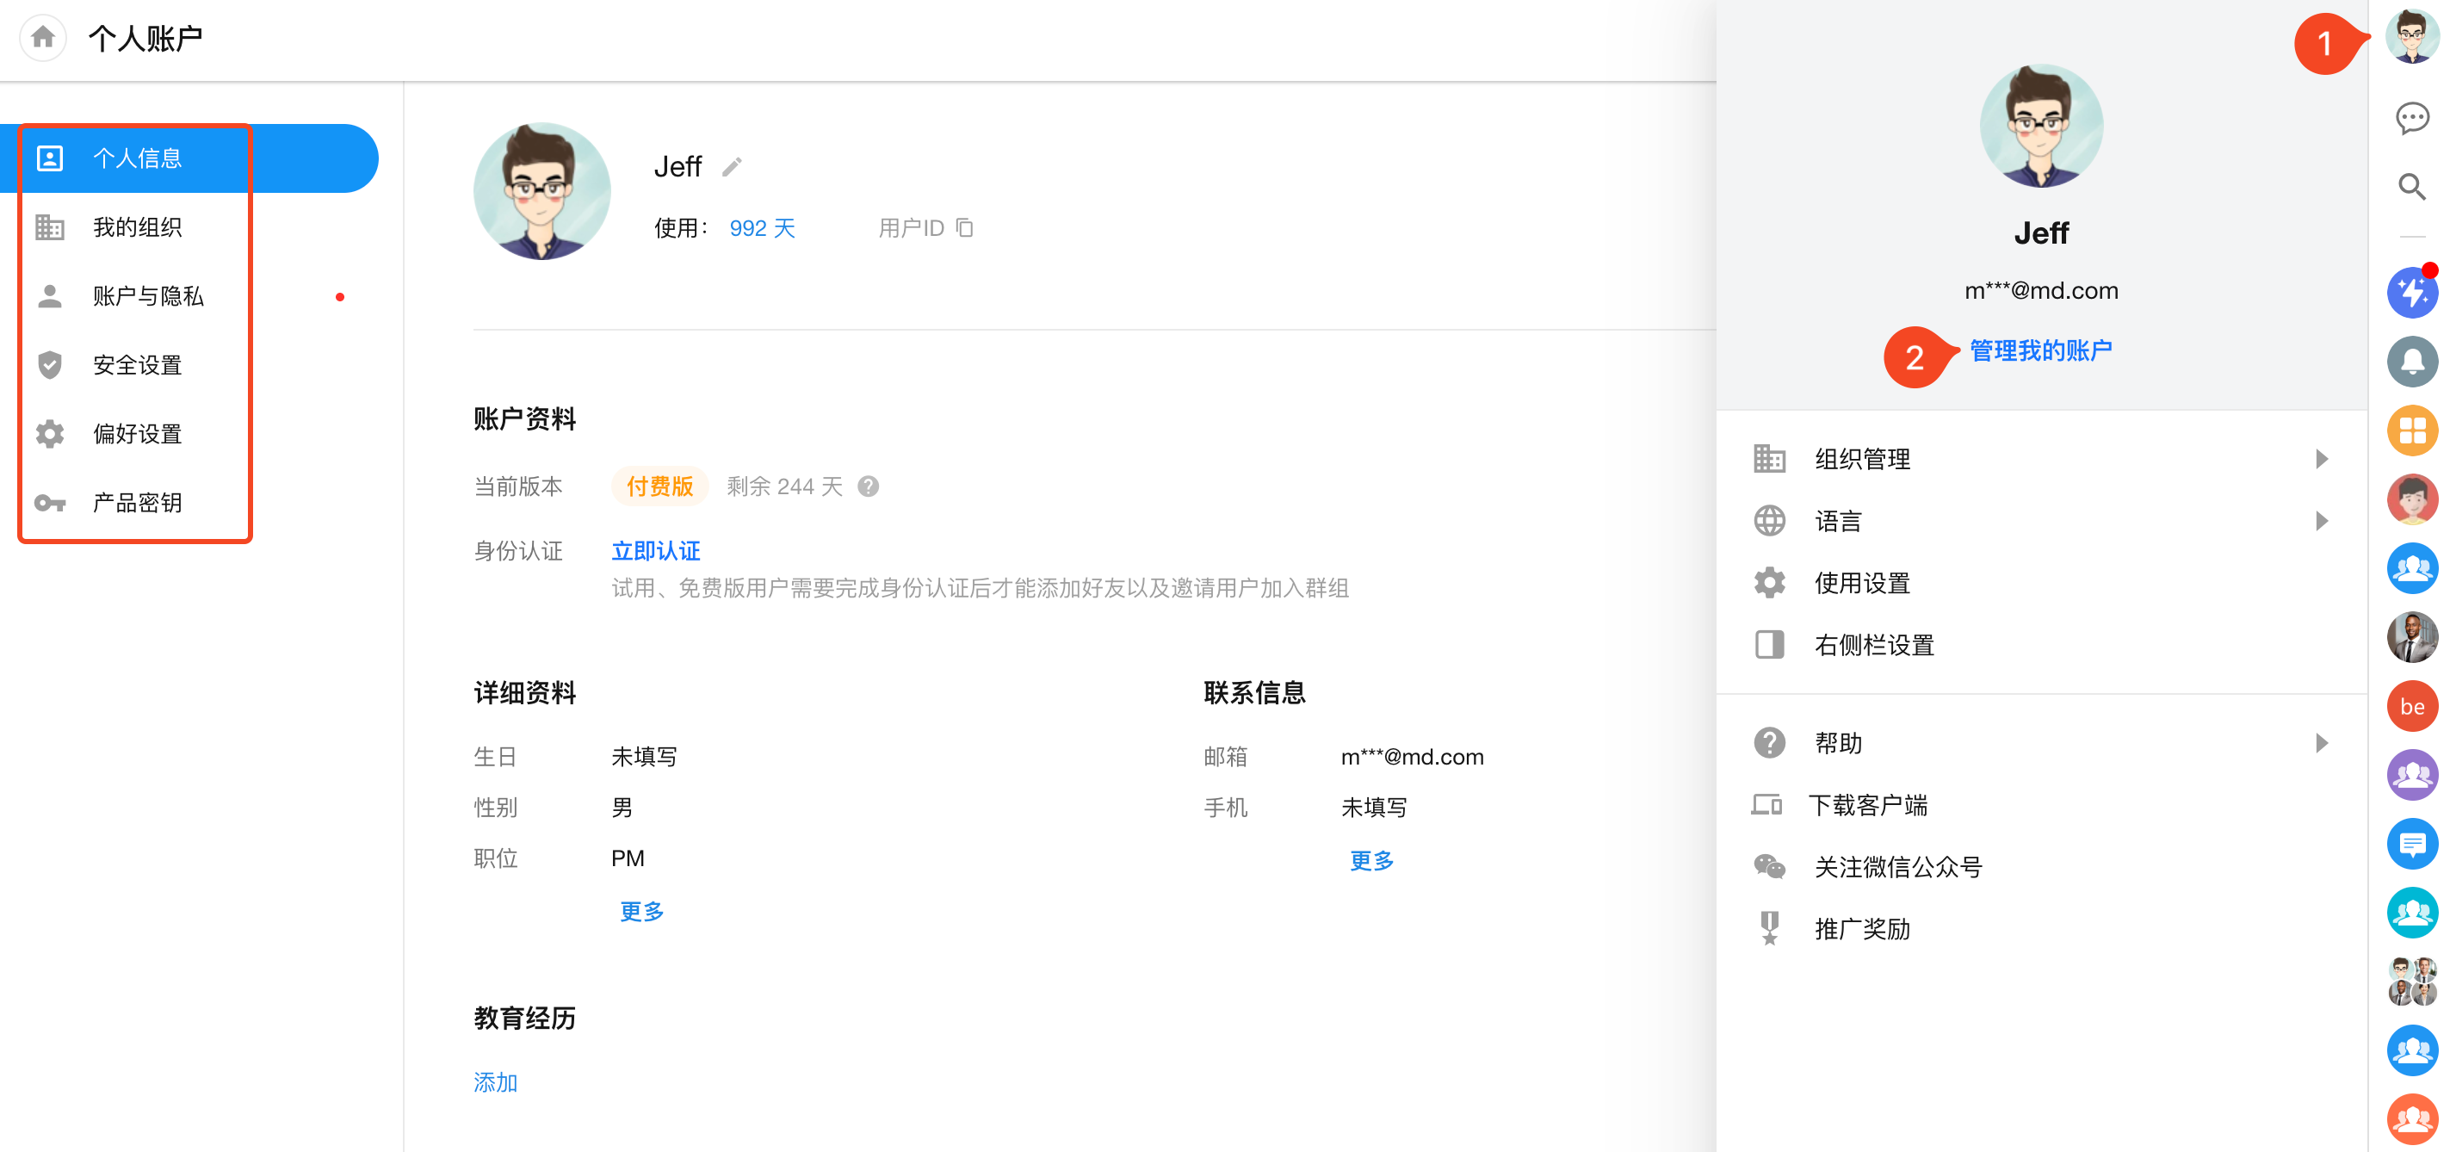2450x1152 pixels.
Task: Click 立即认证 identity verification link
Action: click(x=655, y=550)
